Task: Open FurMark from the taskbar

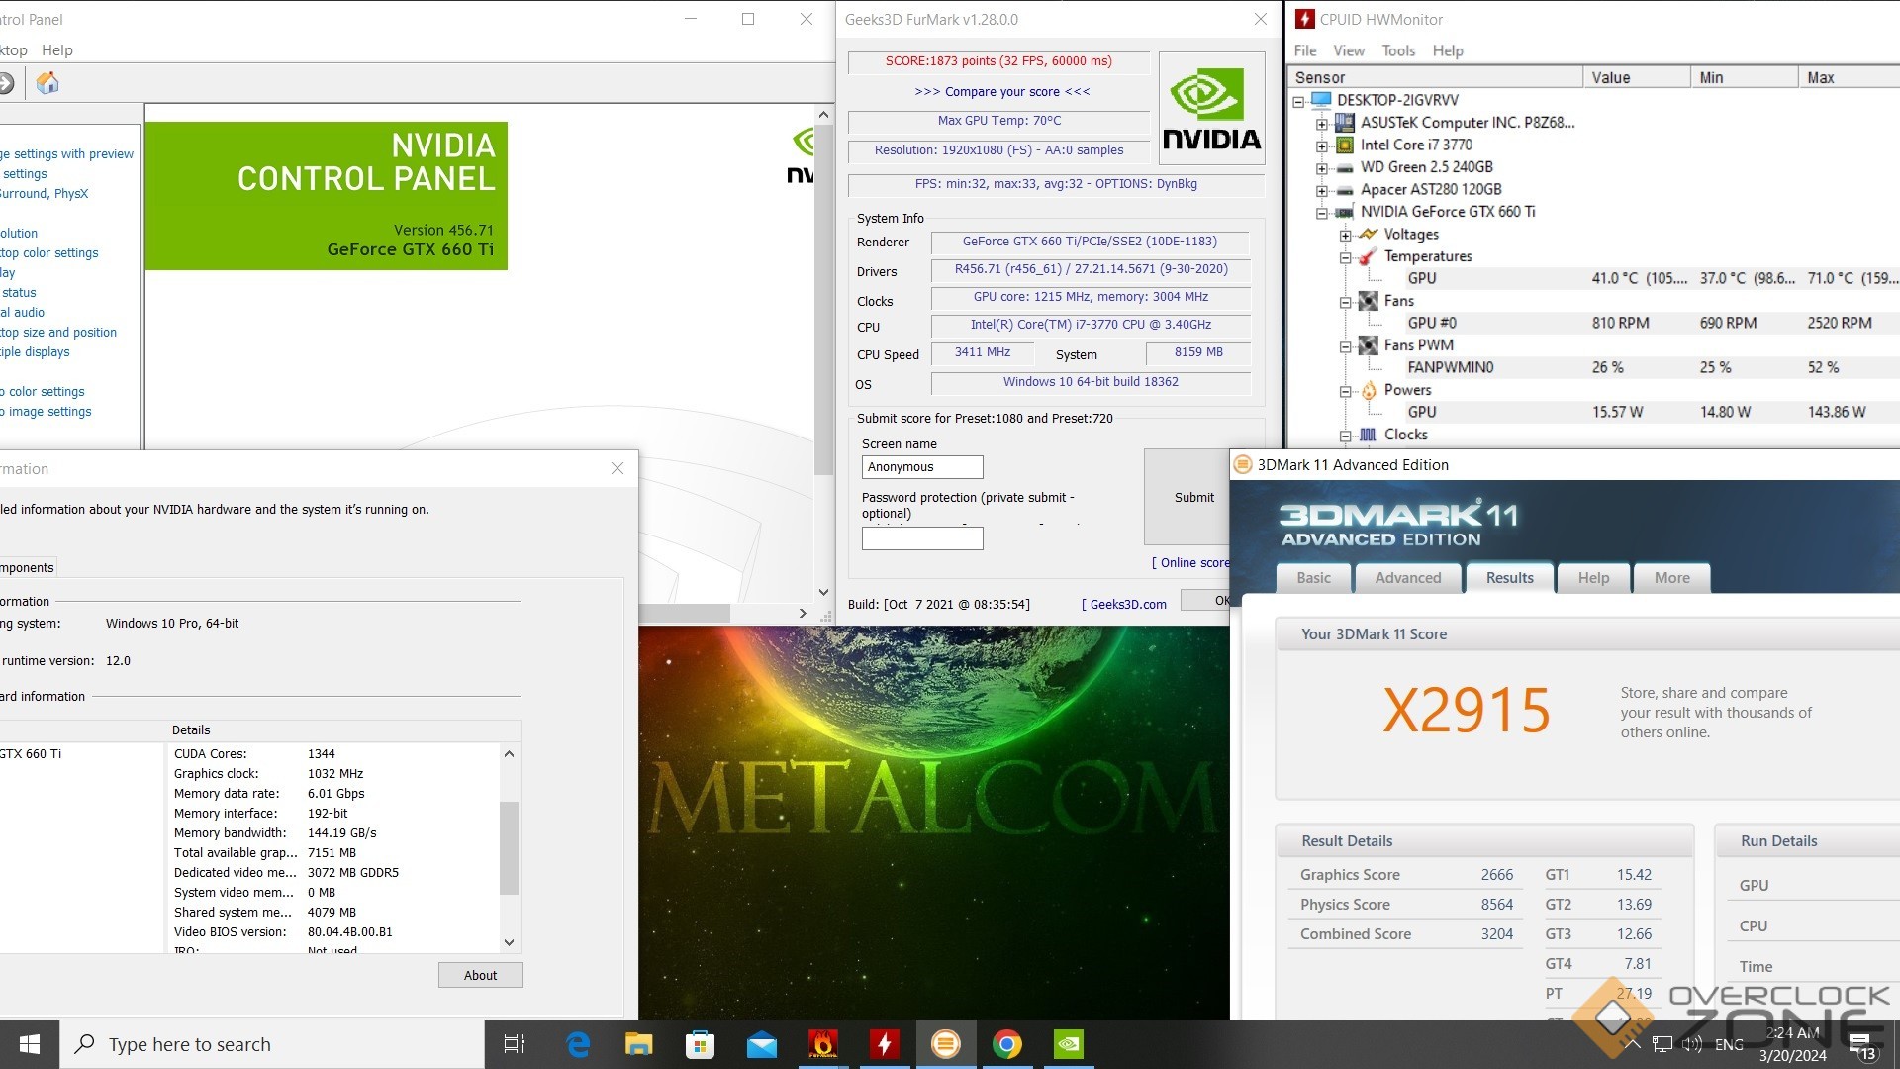Action: pos(822,1044)
